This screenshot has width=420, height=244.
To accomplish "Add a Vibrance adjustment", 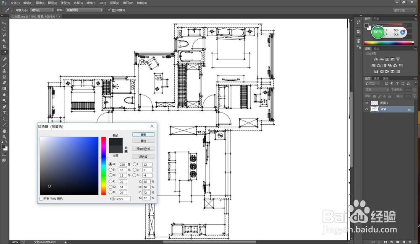I will click(x=398, y=59).
